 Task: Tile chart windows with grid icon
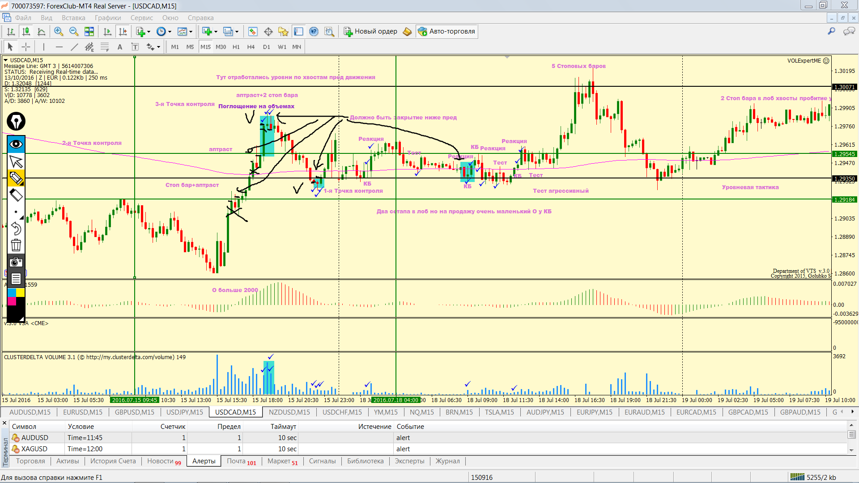pos(89,31)
